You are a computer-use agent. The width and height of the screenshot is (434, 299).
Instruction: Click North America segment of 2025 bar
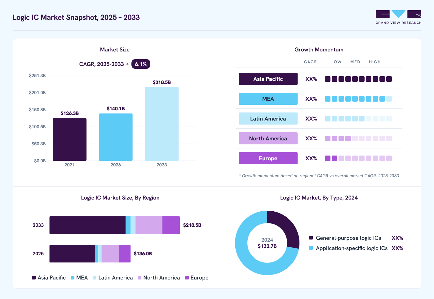click(110, 254)
